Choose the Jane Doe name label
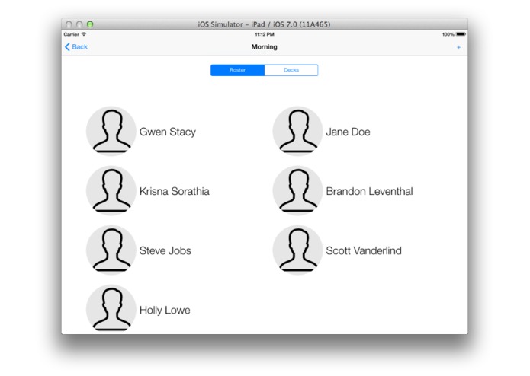Viewport: 530px width, 376px height. (x=348, y=132)
